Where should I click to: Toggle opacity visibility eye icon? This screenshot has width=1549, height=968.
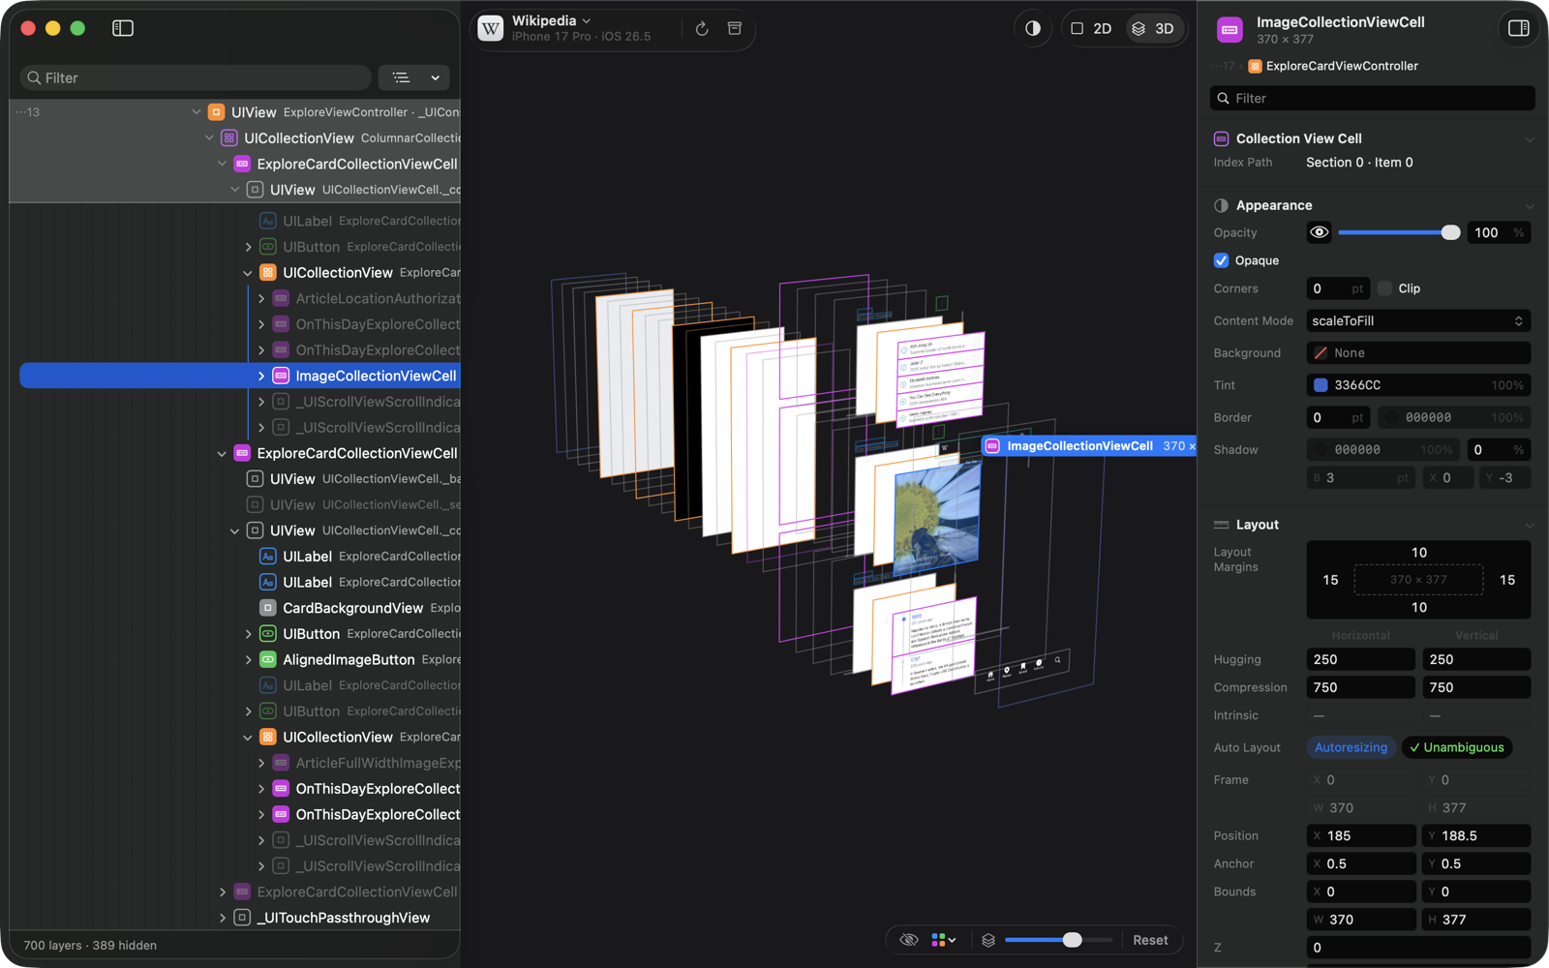click(1319, 232)
